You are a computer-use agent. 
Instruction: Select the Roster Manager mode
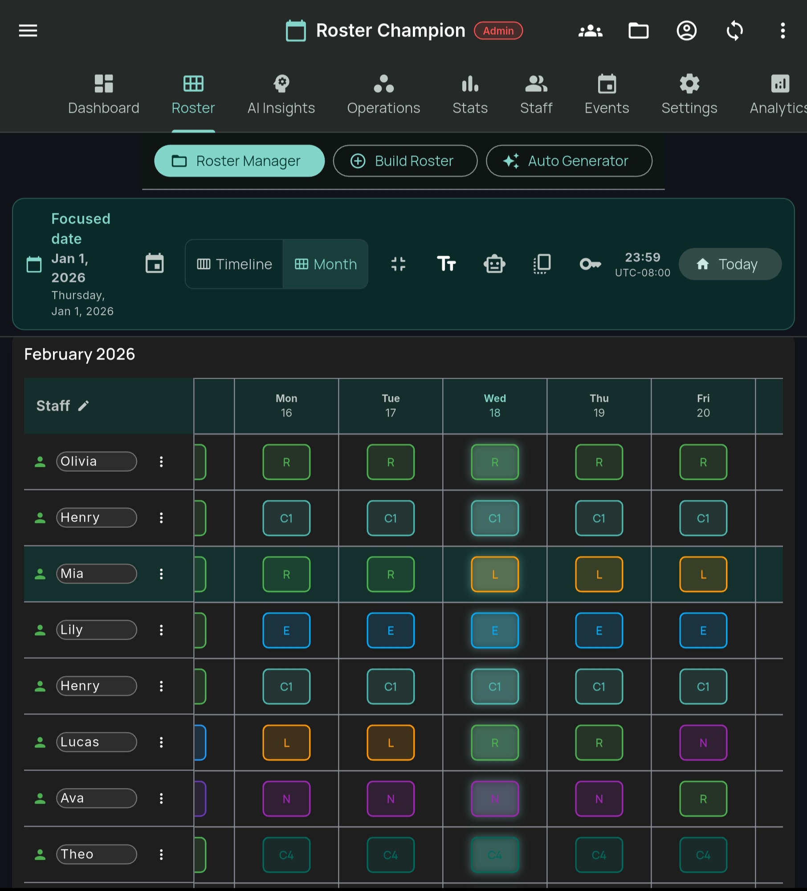(239, 161)
